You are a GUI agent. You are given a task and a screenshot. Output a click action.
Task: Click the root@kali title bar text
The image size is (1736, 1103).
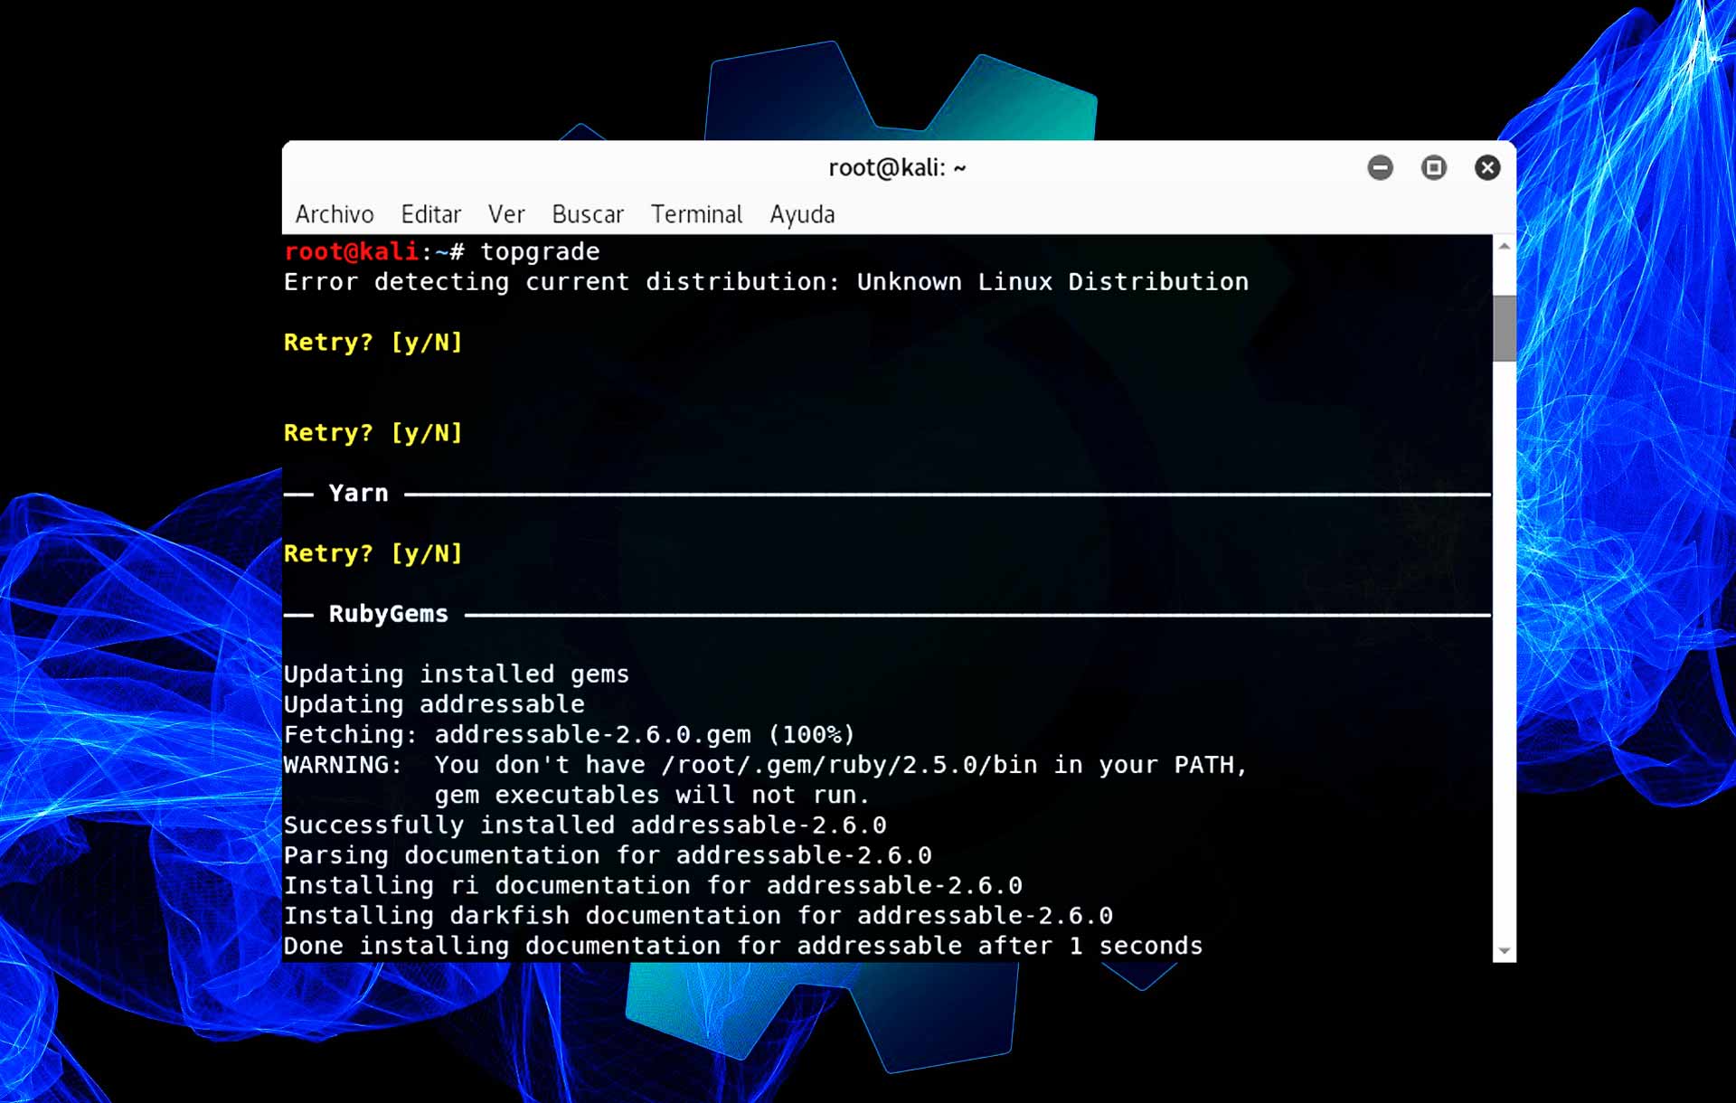pyautogui.click(x=896, y=167)
